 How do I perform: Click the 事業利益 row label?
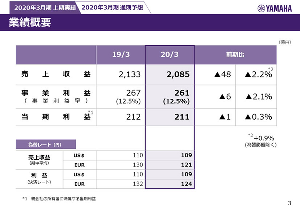pyautogui.click(x=55, y=93)
